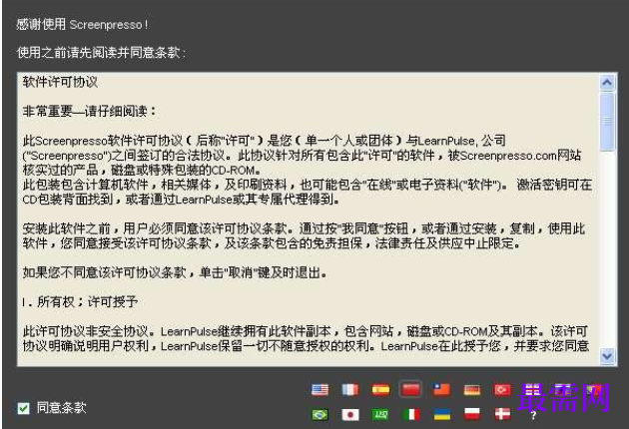Click the section heading I. 所有权；许可授予
The image size is (629, 429).
80,301
